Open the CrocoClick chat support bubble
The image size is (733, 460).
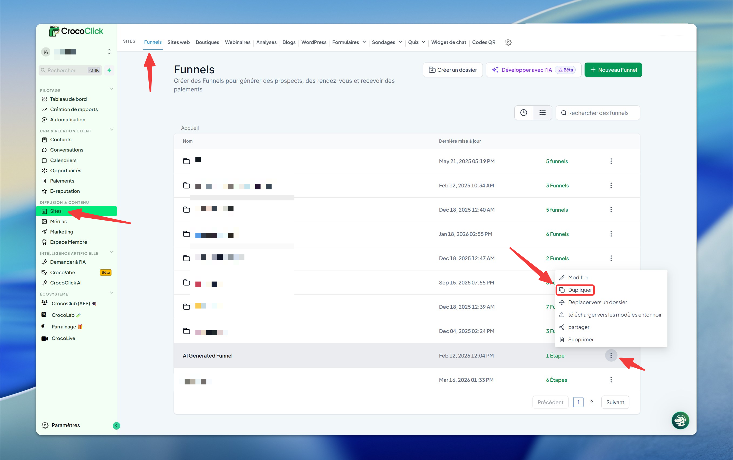680,420
